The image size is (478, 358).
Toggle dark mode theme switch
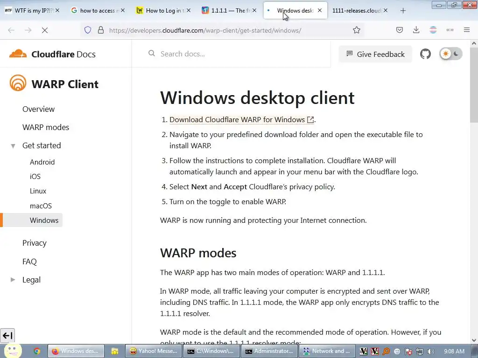coord(451,54)
